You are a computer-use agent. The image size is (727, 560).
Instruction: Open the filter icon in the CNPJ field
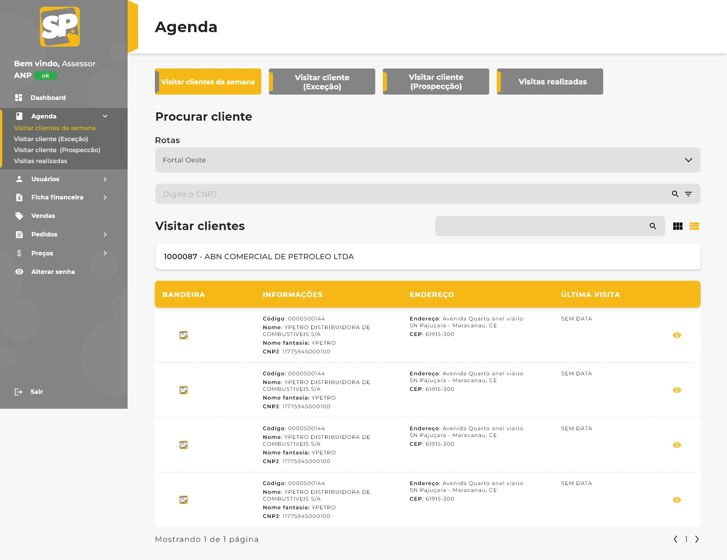pos(688,194)
